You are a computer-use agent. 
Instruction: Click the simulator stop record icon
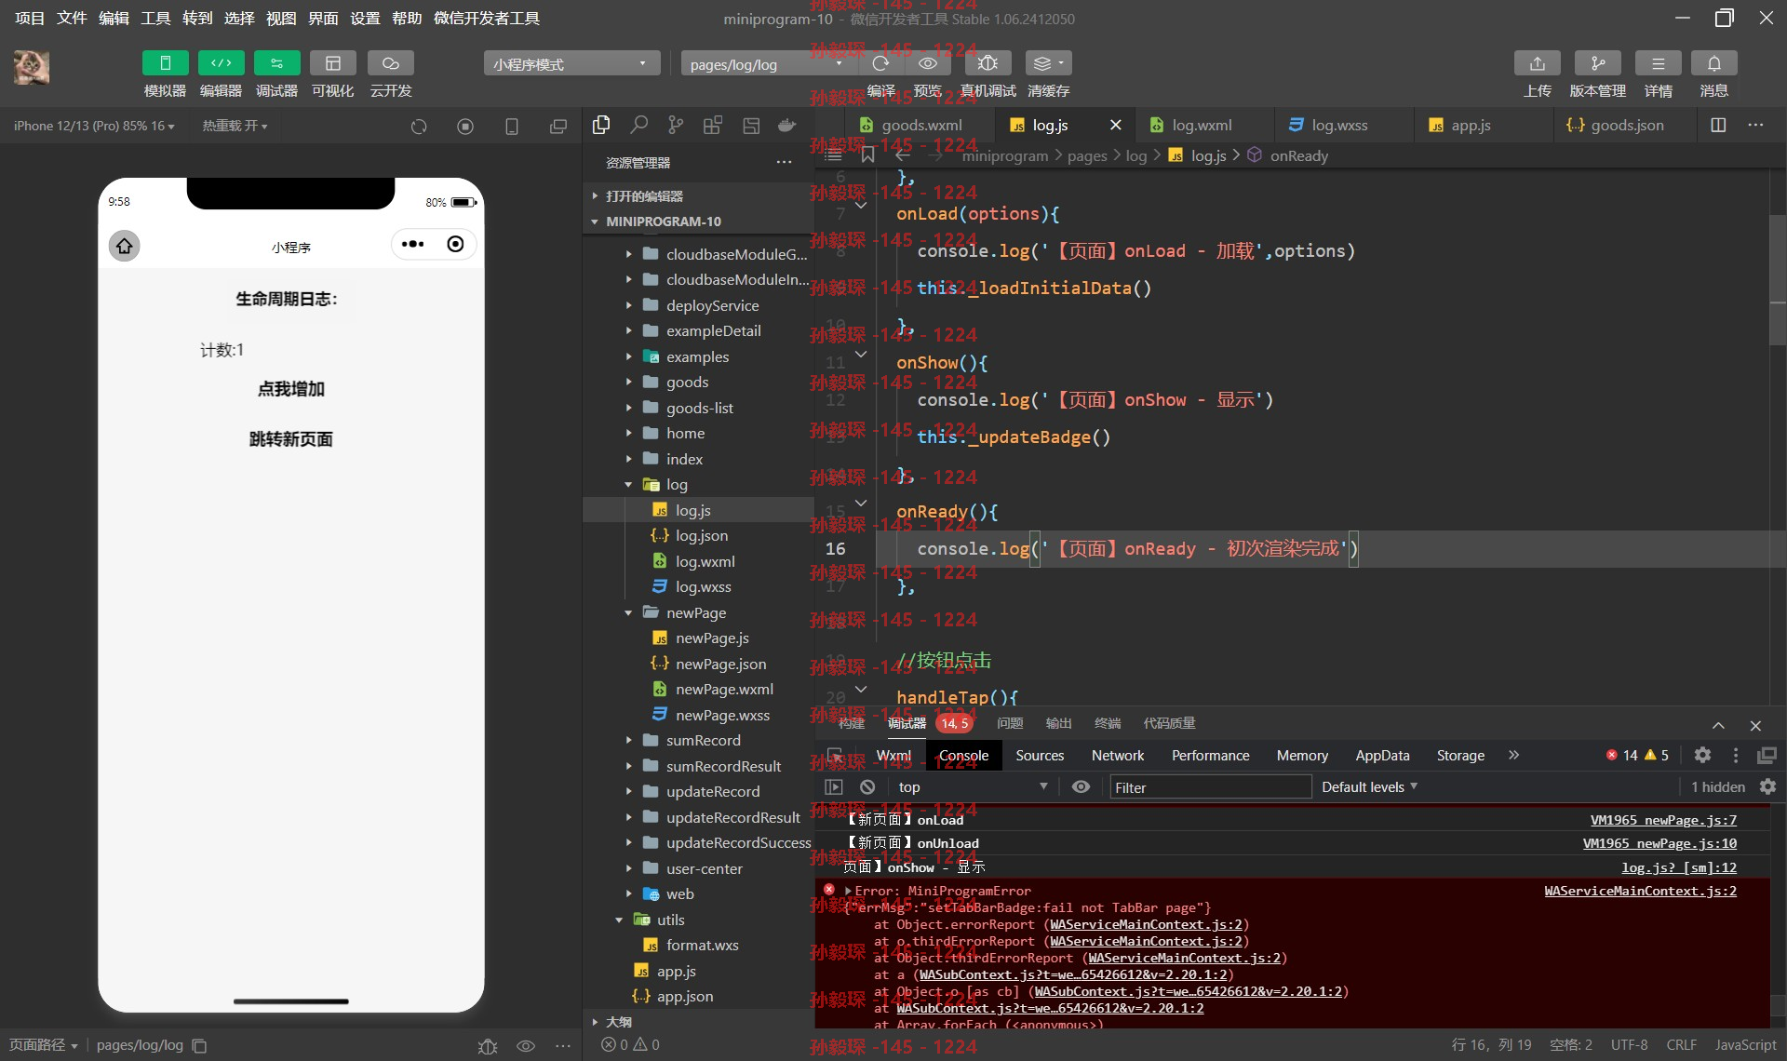click(x=465, y=126)
